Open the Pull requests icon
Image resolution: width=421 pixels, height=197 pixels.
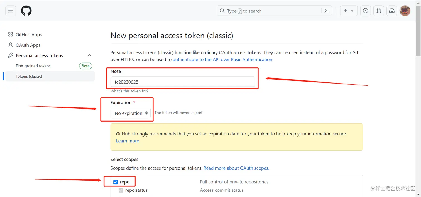point(379,11)
